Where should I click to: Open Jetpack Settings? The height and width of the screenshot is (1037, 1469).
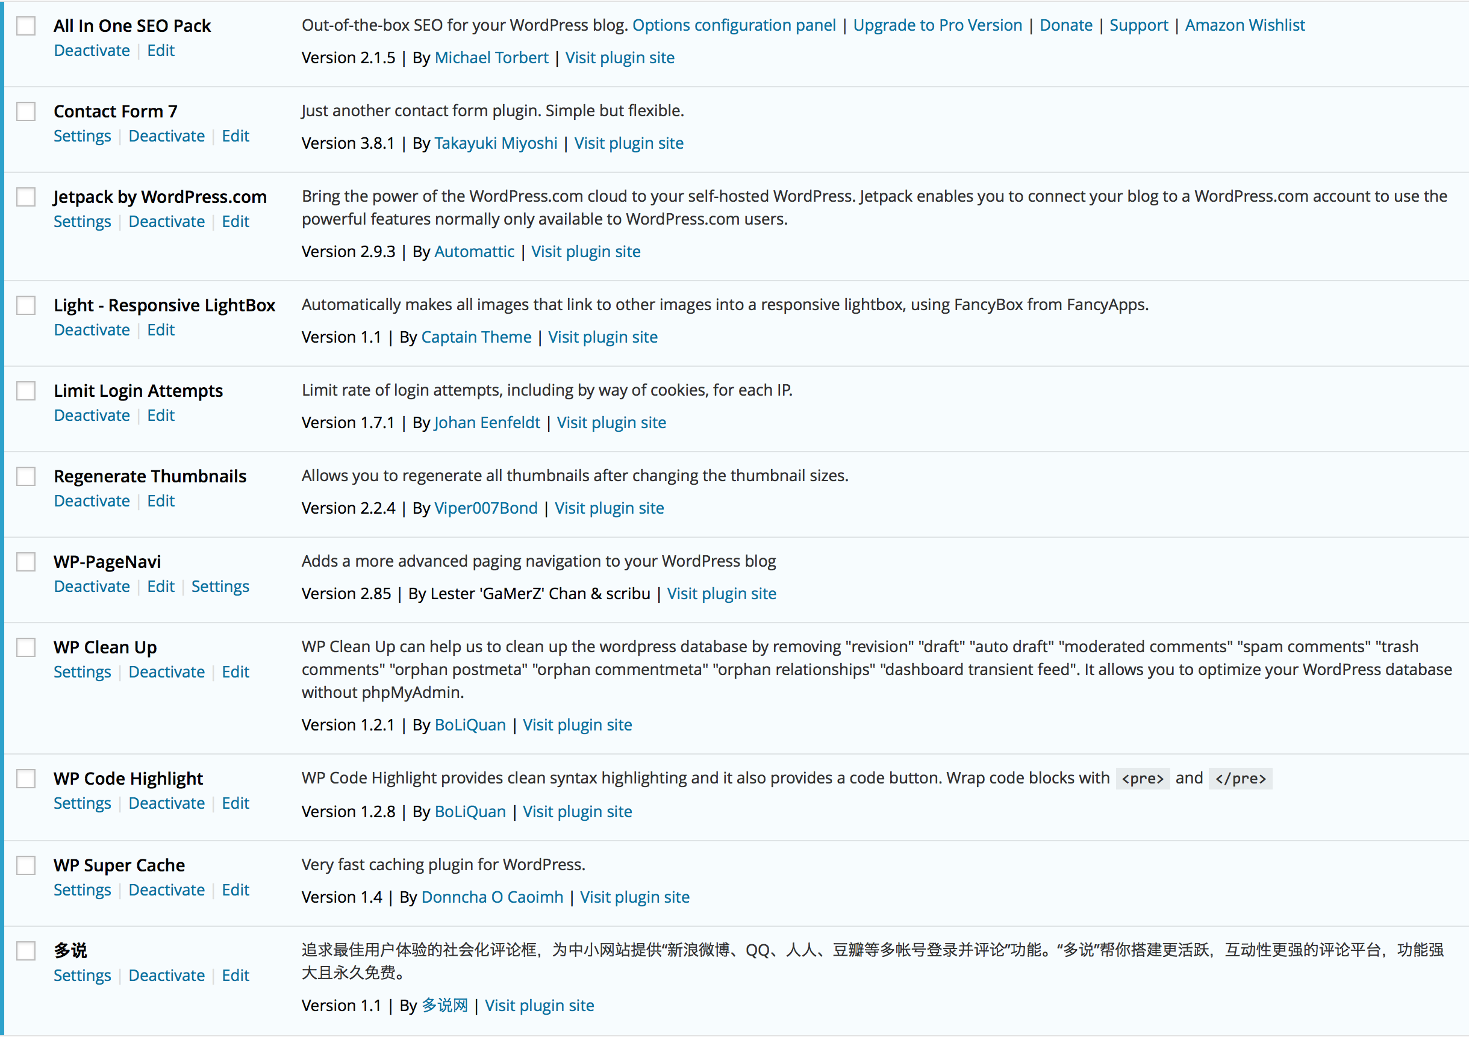pos(82,222)
